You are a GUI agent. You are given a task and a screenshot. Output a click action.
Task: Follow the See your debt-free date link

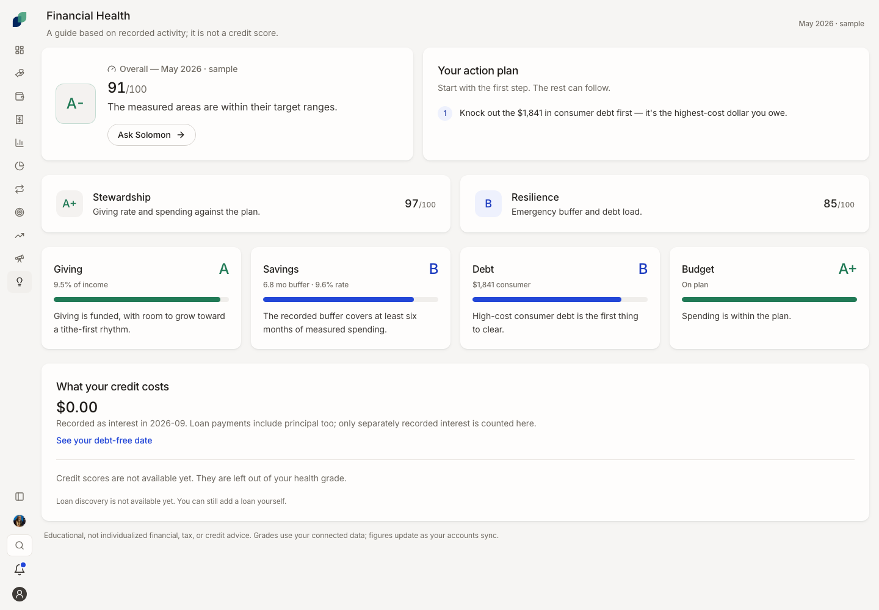[104, 440]
